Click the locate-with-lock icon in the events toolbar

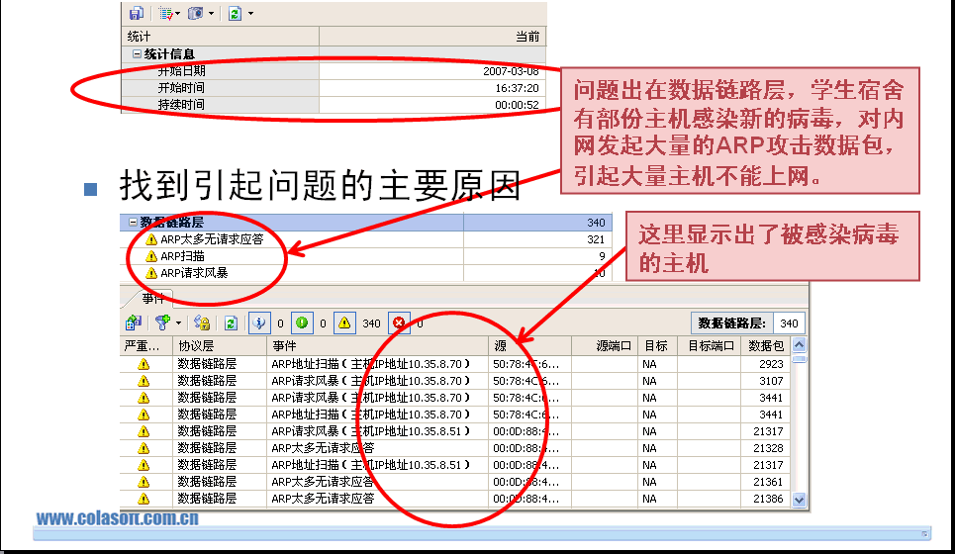[x=202, y=323]
